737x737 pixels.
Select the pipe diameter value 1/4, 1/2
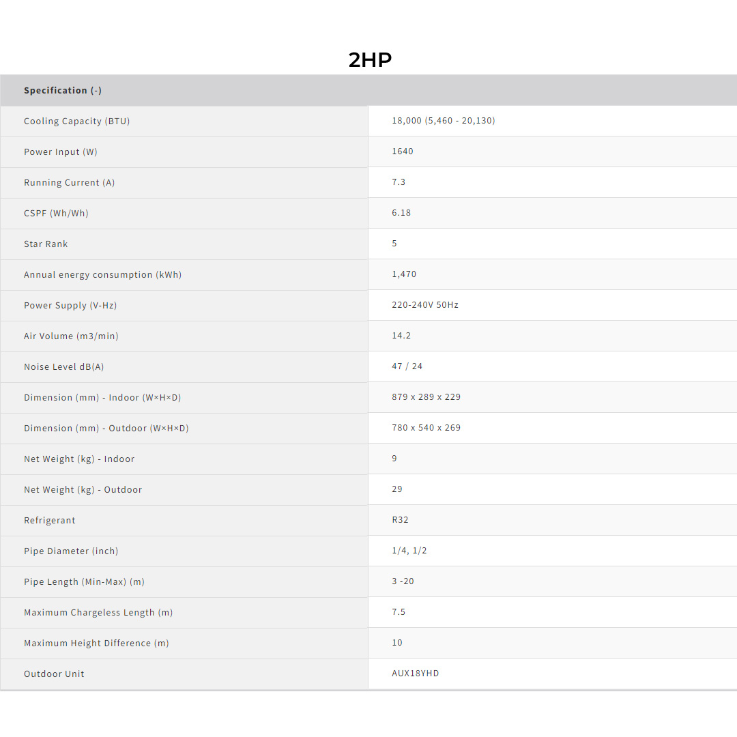pyautogui.click(x=409, y=551)
